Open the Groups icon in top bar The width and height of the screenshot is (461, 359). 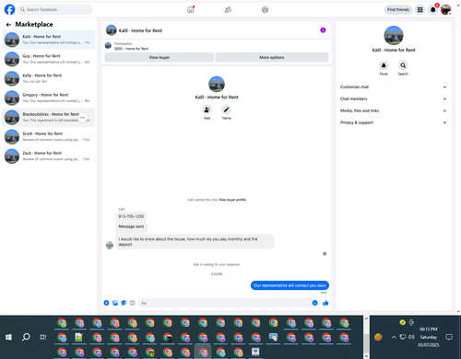265,10
